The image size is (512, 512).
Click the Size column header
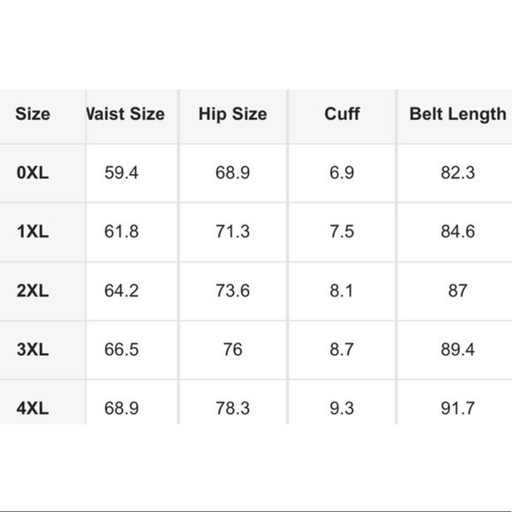pos(33,114)
